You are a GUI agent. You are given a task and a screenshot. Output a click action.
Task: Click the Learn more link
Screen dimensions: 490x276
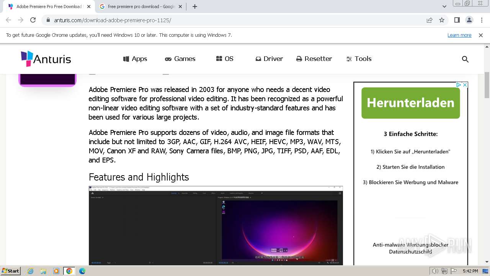click(x=459, y=35)
